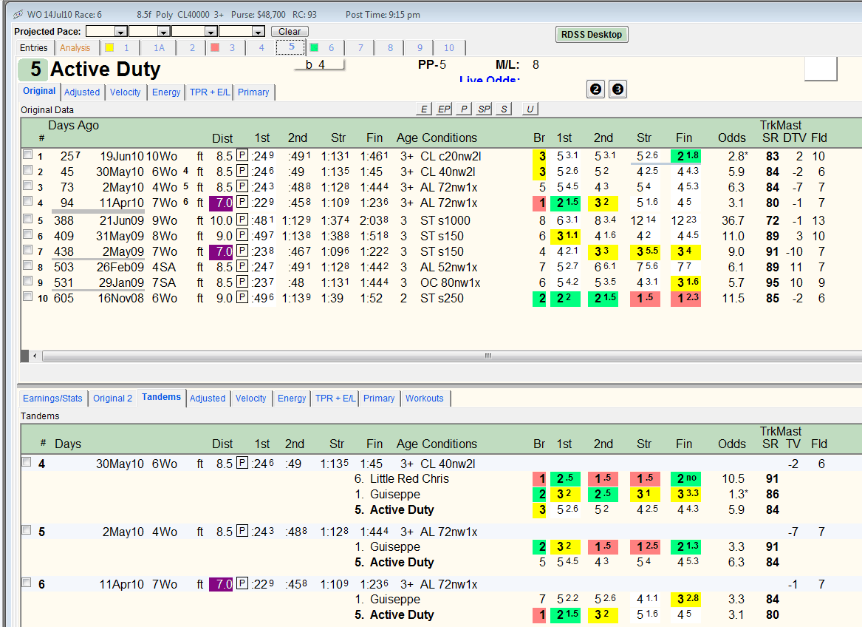Click the Clear button

pyautogui.click(x=290, y=31)
